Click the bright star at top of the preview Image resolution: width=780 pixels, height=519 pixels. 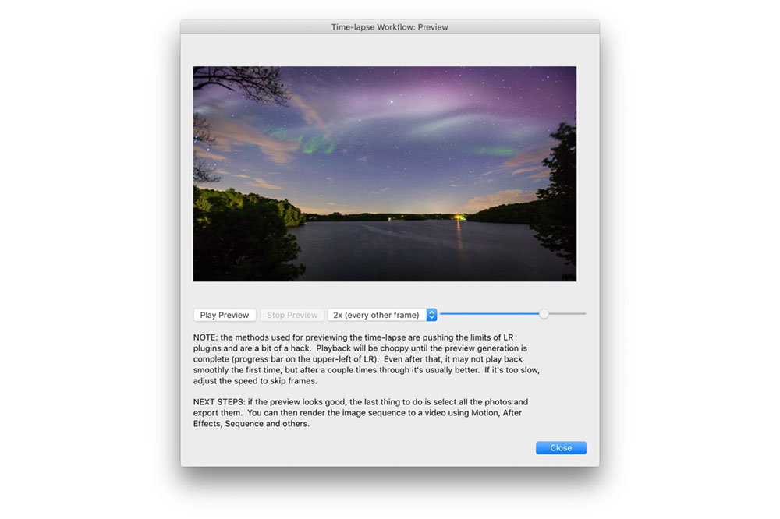coord(392,101)
